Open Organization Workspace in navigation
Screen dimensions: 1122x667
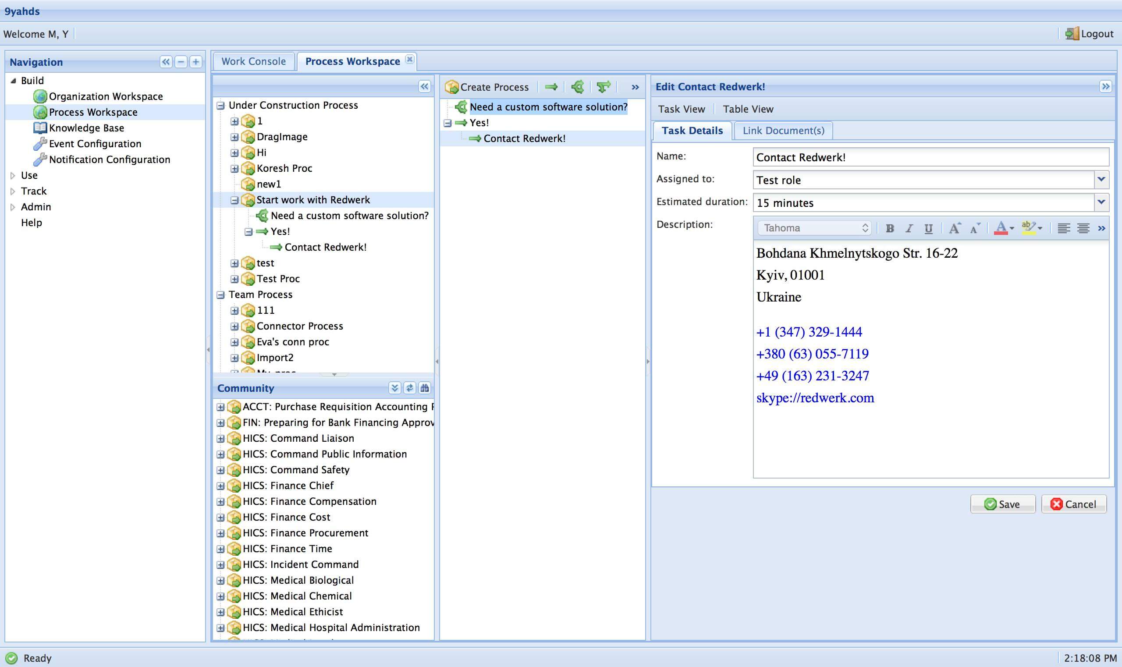(106, 96)
